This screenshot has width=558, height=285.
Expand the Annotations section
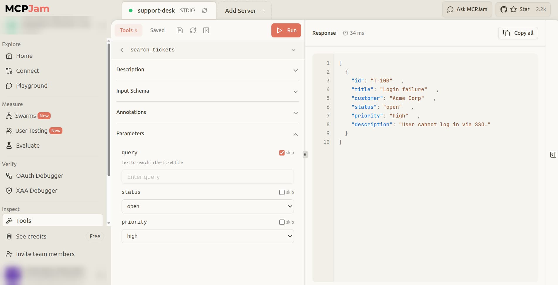[x=207, y=113]
